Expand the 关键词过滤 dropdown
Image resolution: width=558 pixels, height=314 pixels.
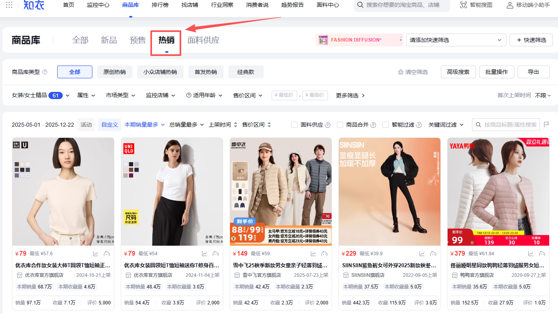click(x=446, y=125)
